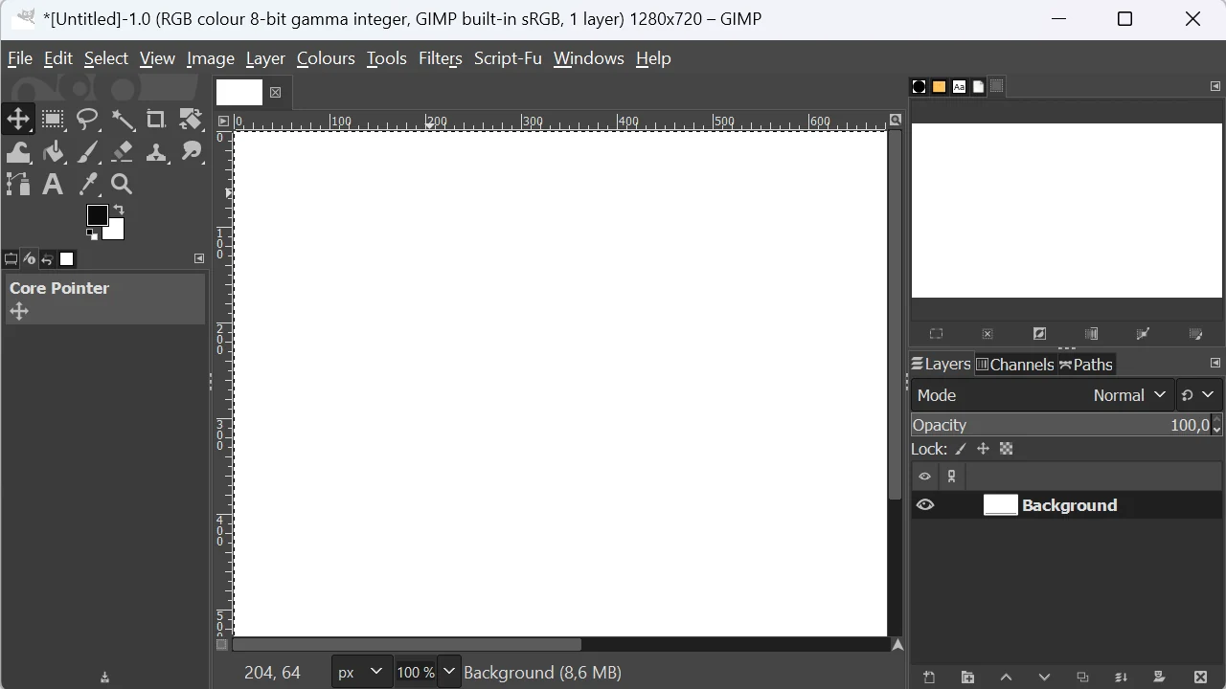
Task: Select the Free Select lasso tool
Action: coord(88,120)
